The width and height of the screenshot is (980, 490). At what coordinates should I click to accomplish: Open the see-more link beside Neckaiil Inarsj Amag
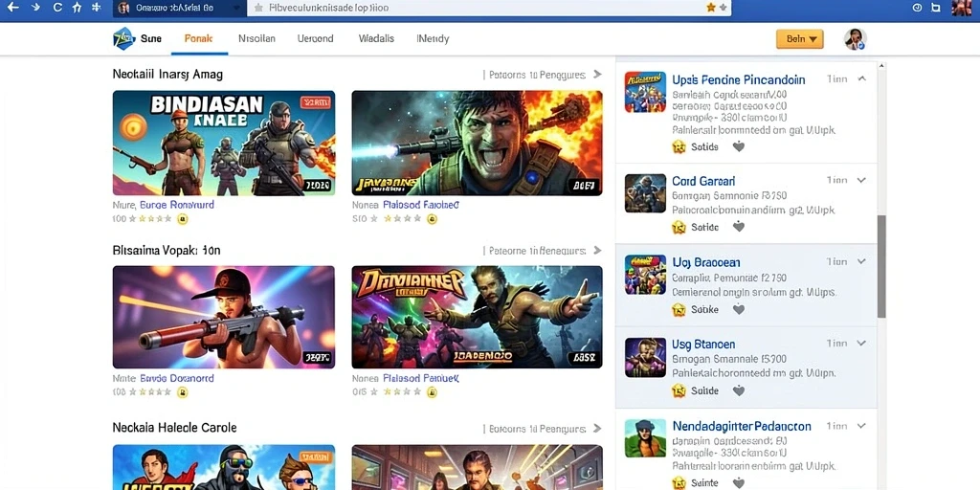pos(542,75)
